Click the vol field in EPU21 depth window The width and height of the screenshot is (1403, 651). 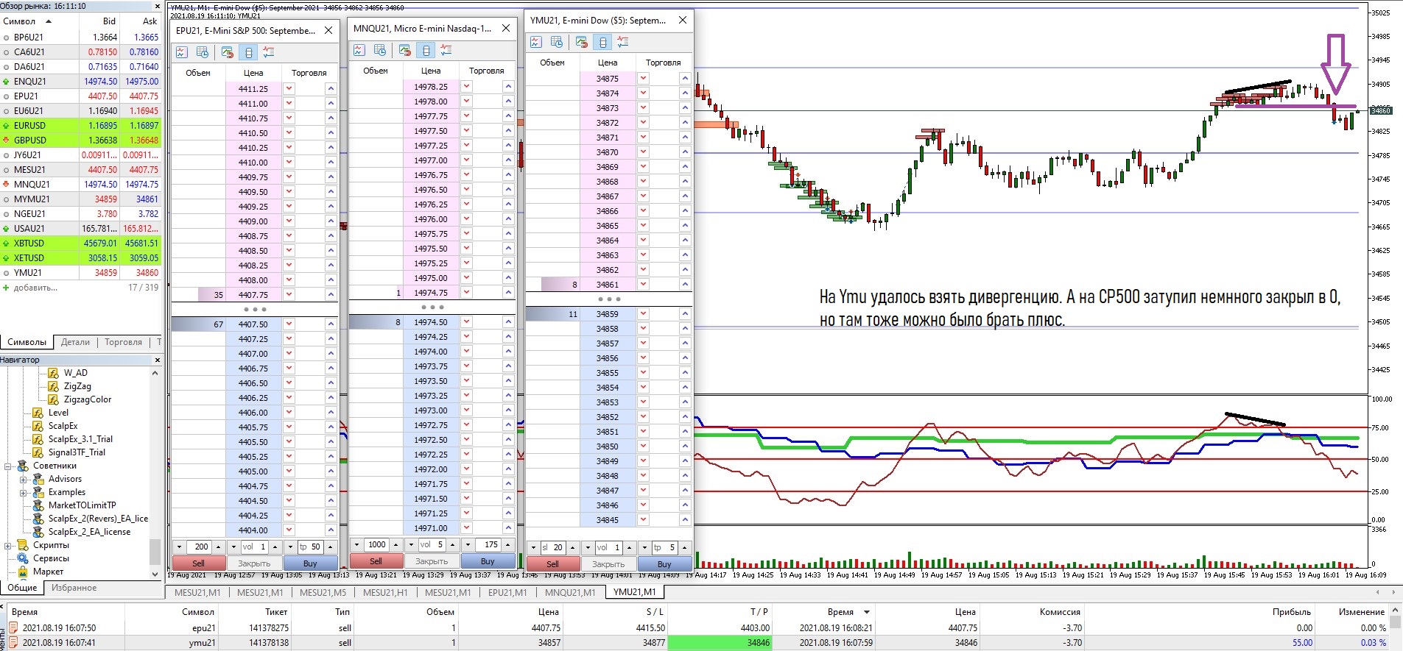pyautogui.click(x=254, y=547)
